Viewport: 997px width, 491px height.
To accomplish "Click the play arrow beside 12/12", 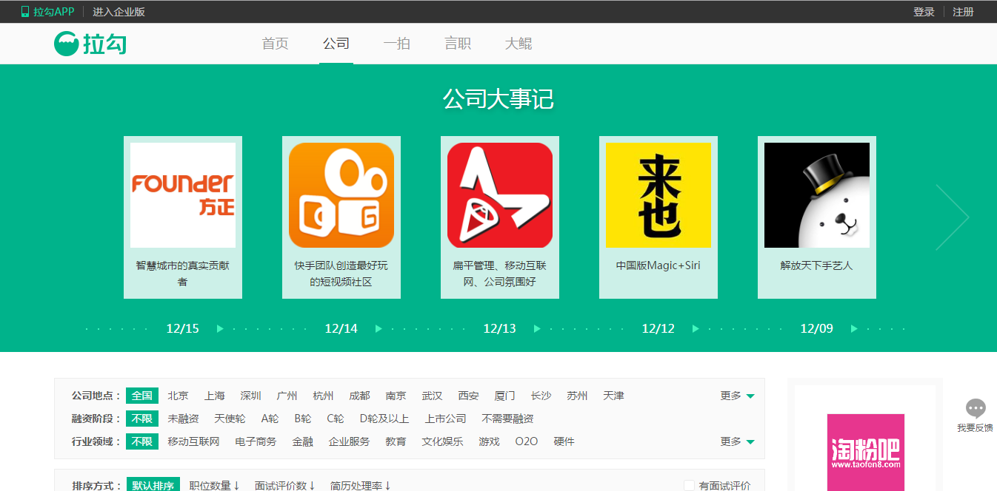I will 696,329.
